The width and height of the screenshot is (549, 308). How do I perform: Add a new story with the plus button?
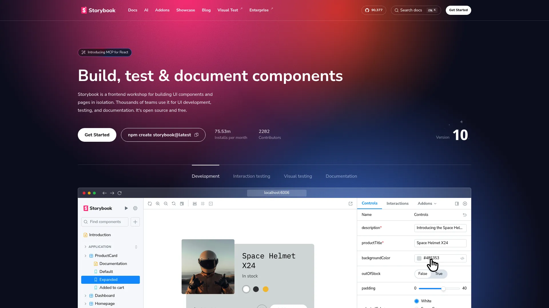[135, 222]
